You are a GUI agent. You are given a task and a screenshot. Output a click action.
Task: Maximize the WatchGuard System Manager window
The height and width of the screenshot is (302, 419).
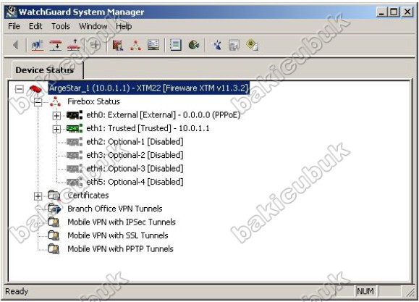pyautogui.click(x=394, y=12)
